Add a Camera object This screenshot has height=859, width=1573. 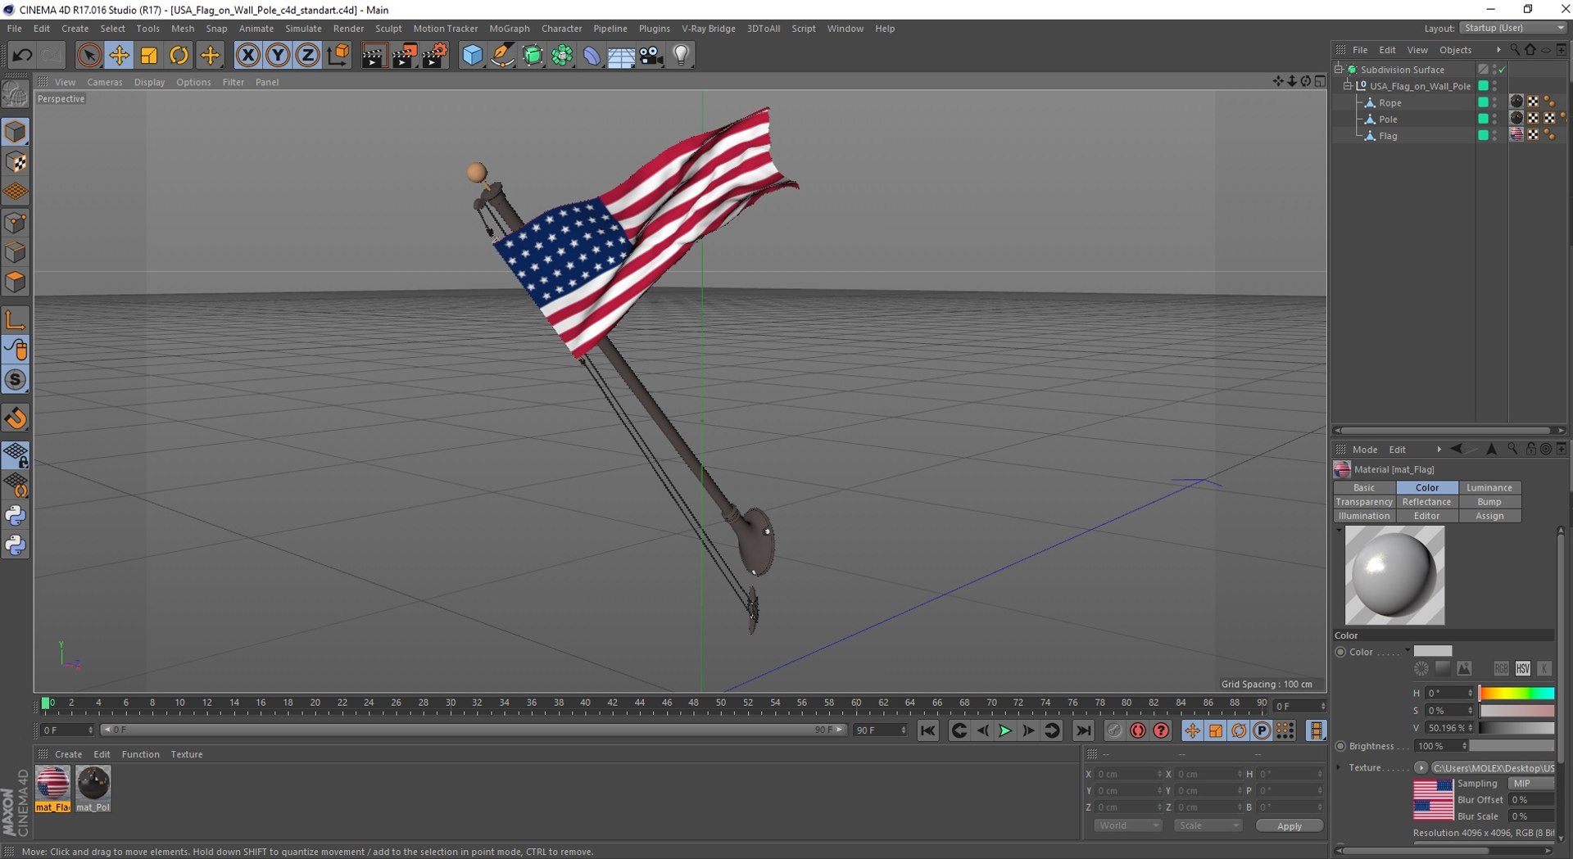pyautogui.click(x=651, y=55)
